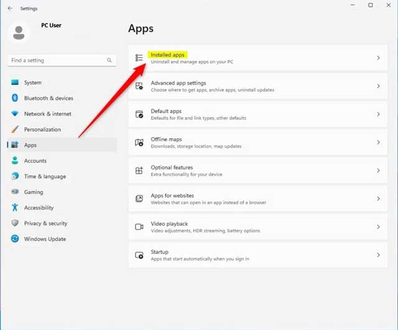Select Bluetooth & devices in sidebar
The width and height of the screenshot is (398, 330).
[48, 98]
